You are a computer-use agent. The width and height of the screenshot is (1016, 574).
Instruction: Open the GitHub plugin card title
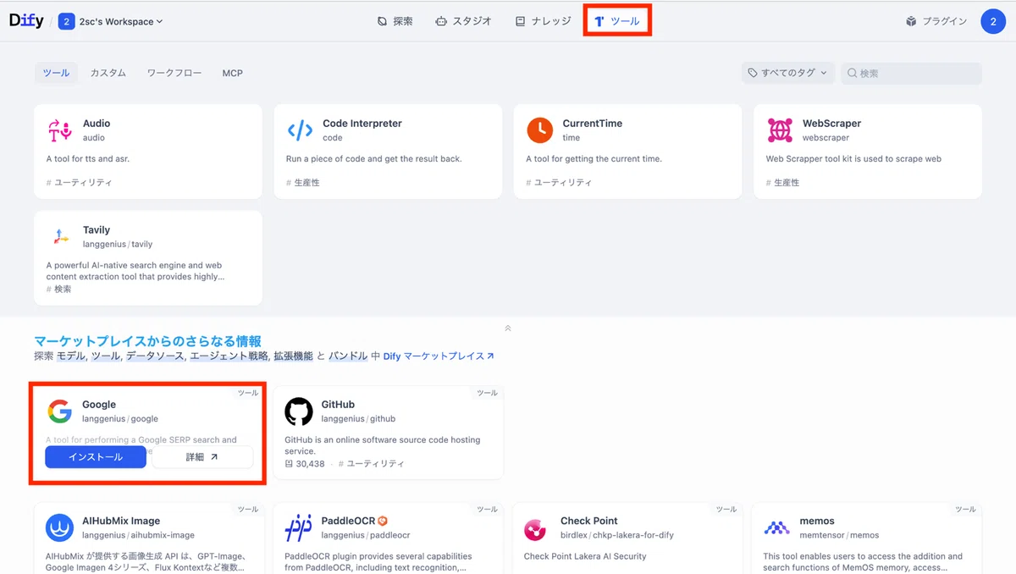[338, 405]
